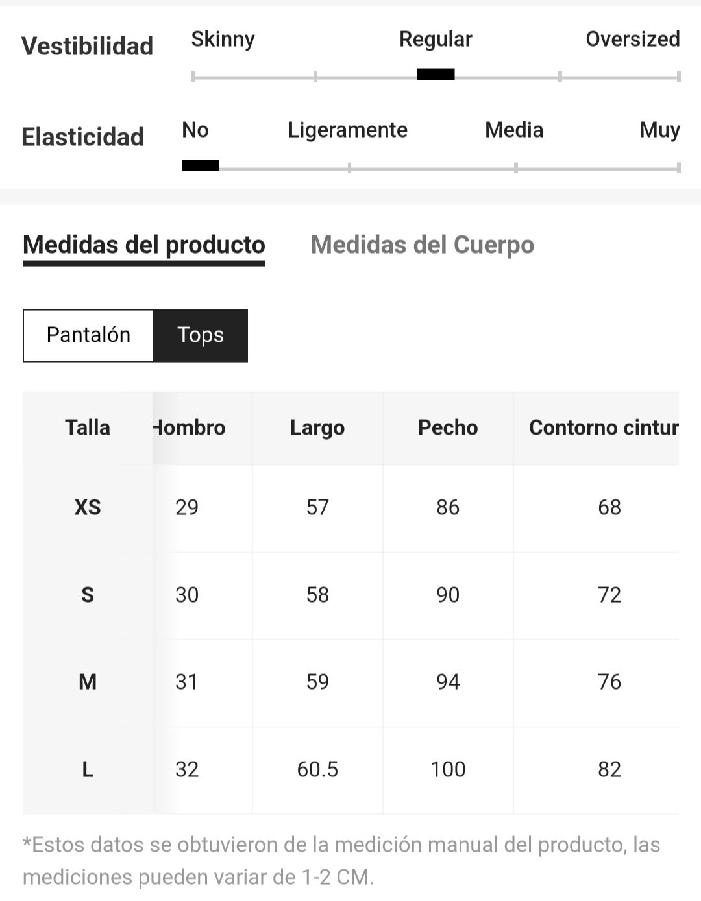Viewport: 701px width, 901px height.
Task: Choose the Tops size chart
Action: click(x=201, y=335)
